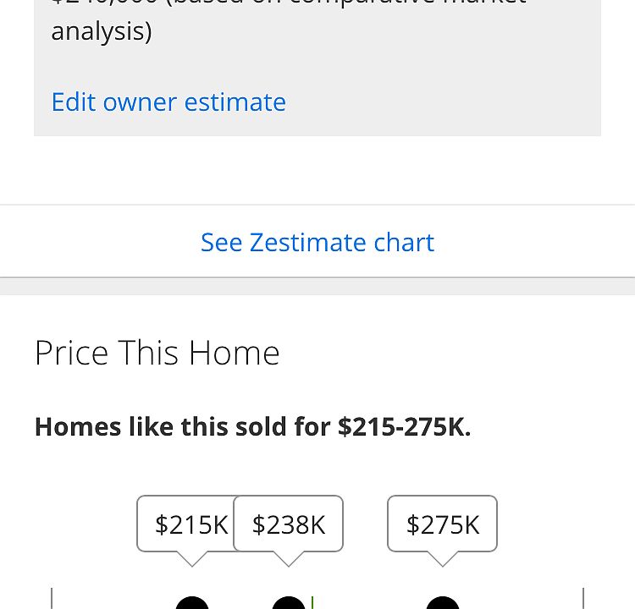Click the pointer arrow under $275K bubble
The image size is (635, 609).
(x=442, y=559)
